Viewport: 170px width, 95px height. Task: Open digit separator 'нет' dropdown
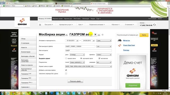pyautogui.click(x=104, y=62)
